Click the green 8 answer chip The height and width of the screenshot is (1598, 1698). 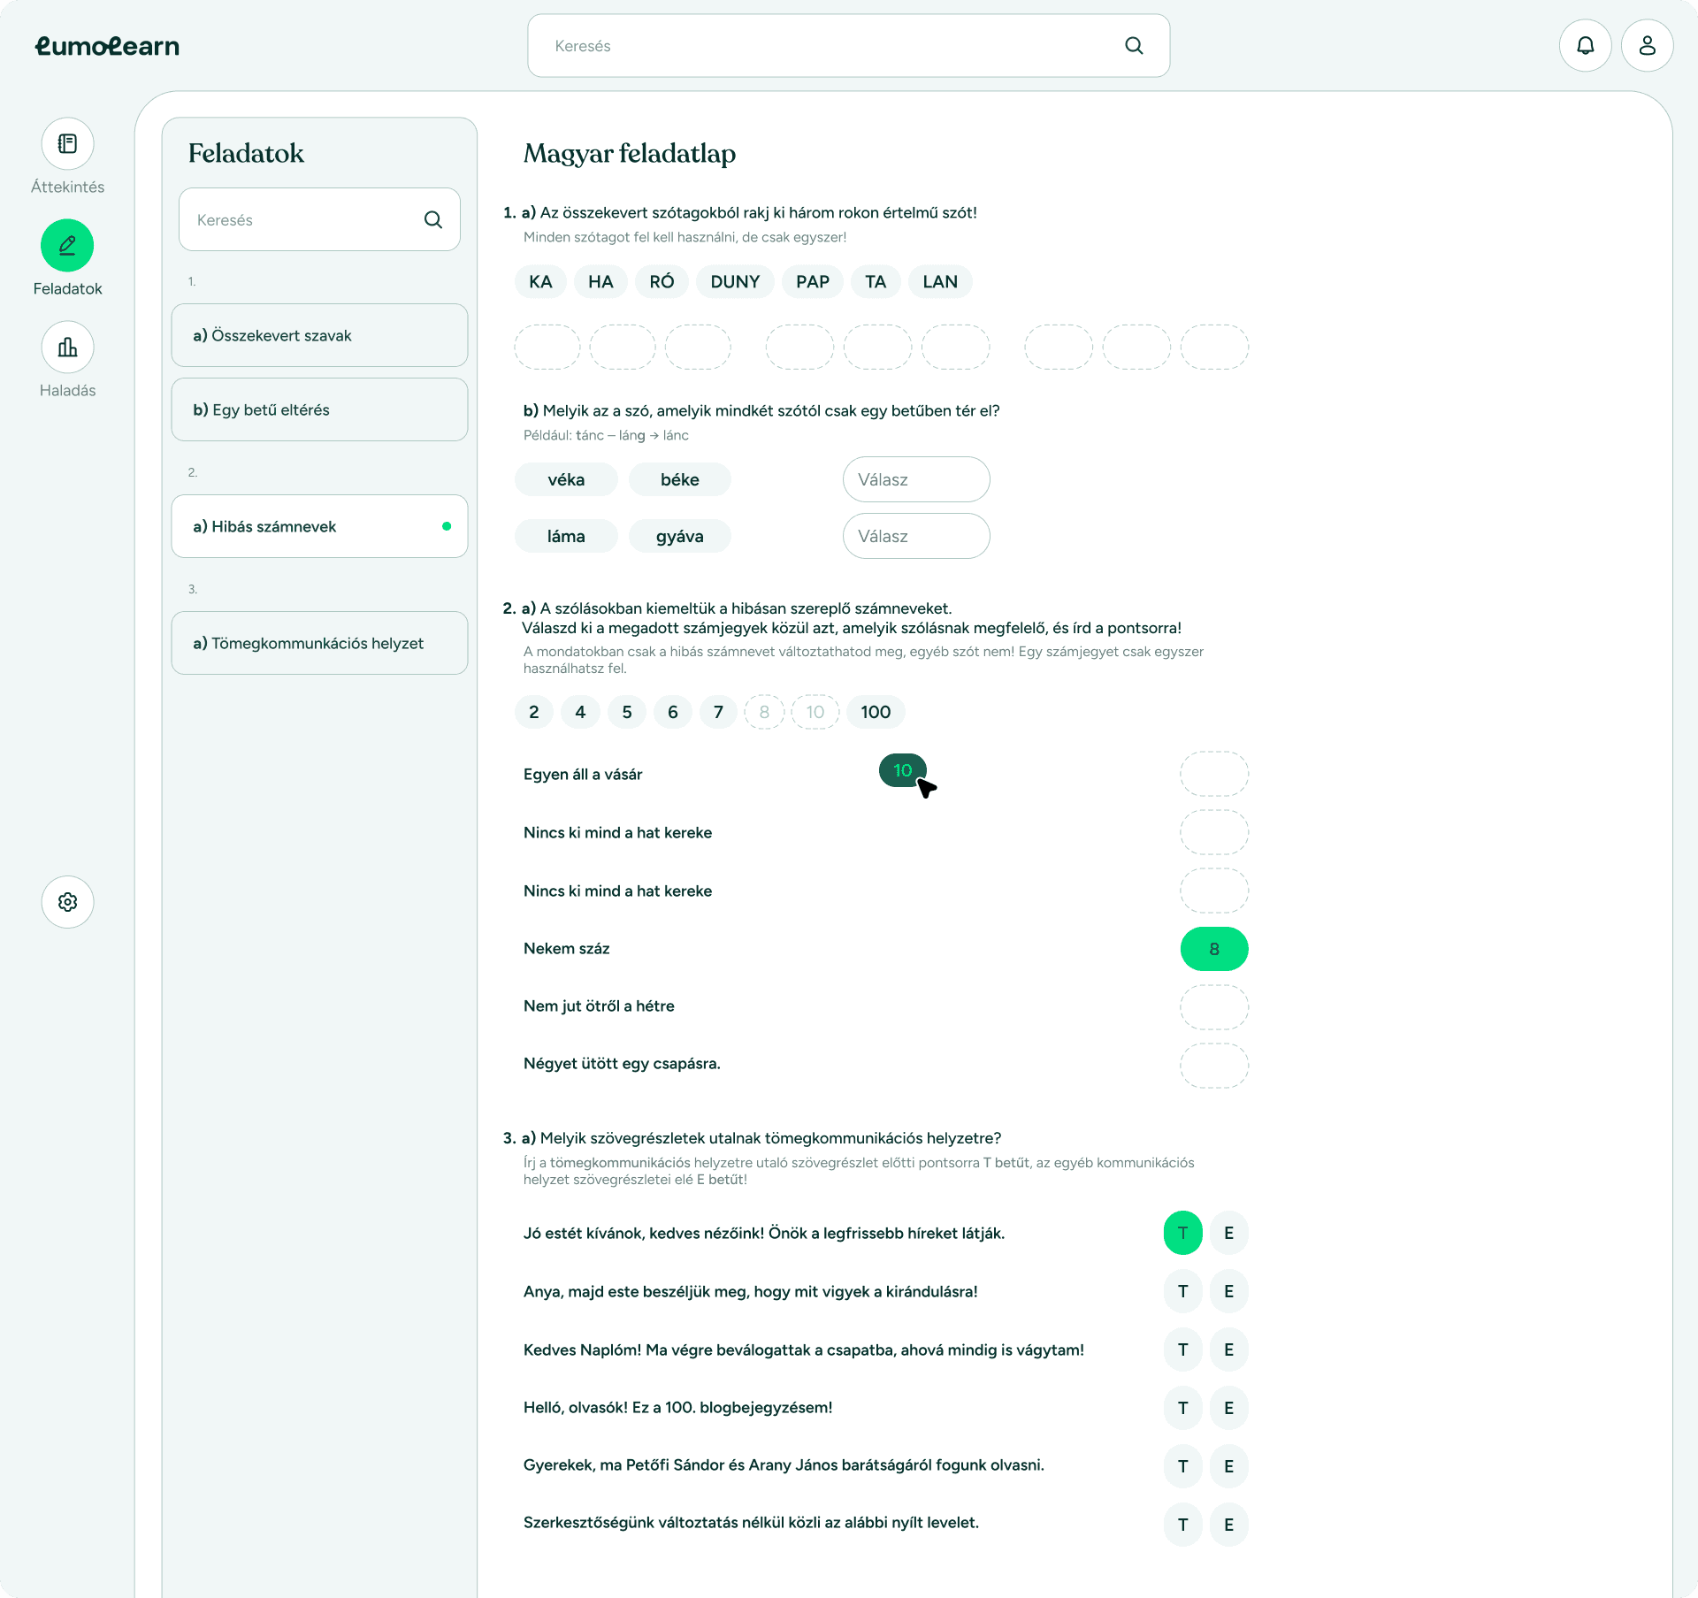[1213, 949]
